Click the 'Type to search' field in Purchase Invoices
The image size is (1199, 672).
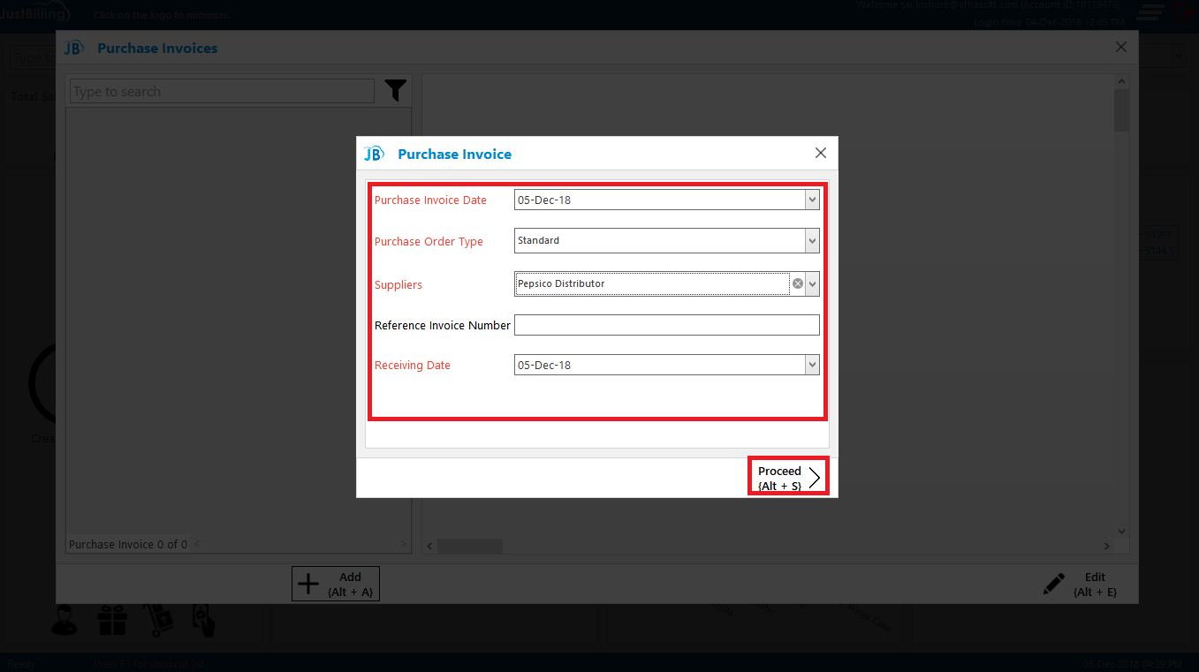point(223,91)
